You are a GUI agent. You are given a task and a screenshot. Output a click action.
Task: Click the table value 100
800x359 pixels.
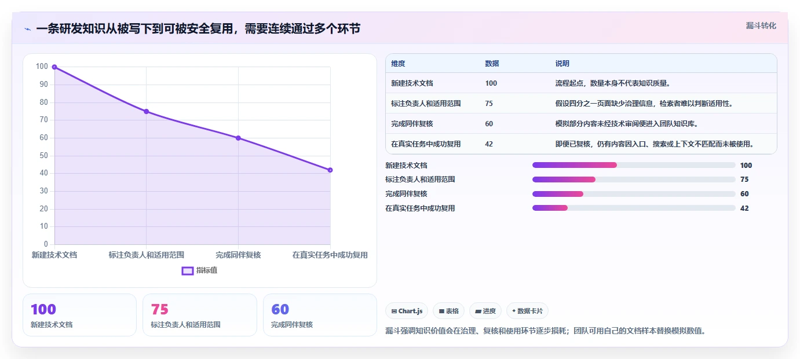(491, 83)
